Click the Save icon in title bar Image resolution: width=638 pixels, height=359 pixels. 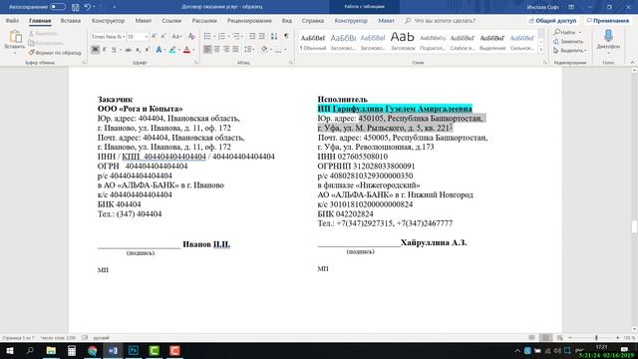pyautogui.click(x=76, y=7)
